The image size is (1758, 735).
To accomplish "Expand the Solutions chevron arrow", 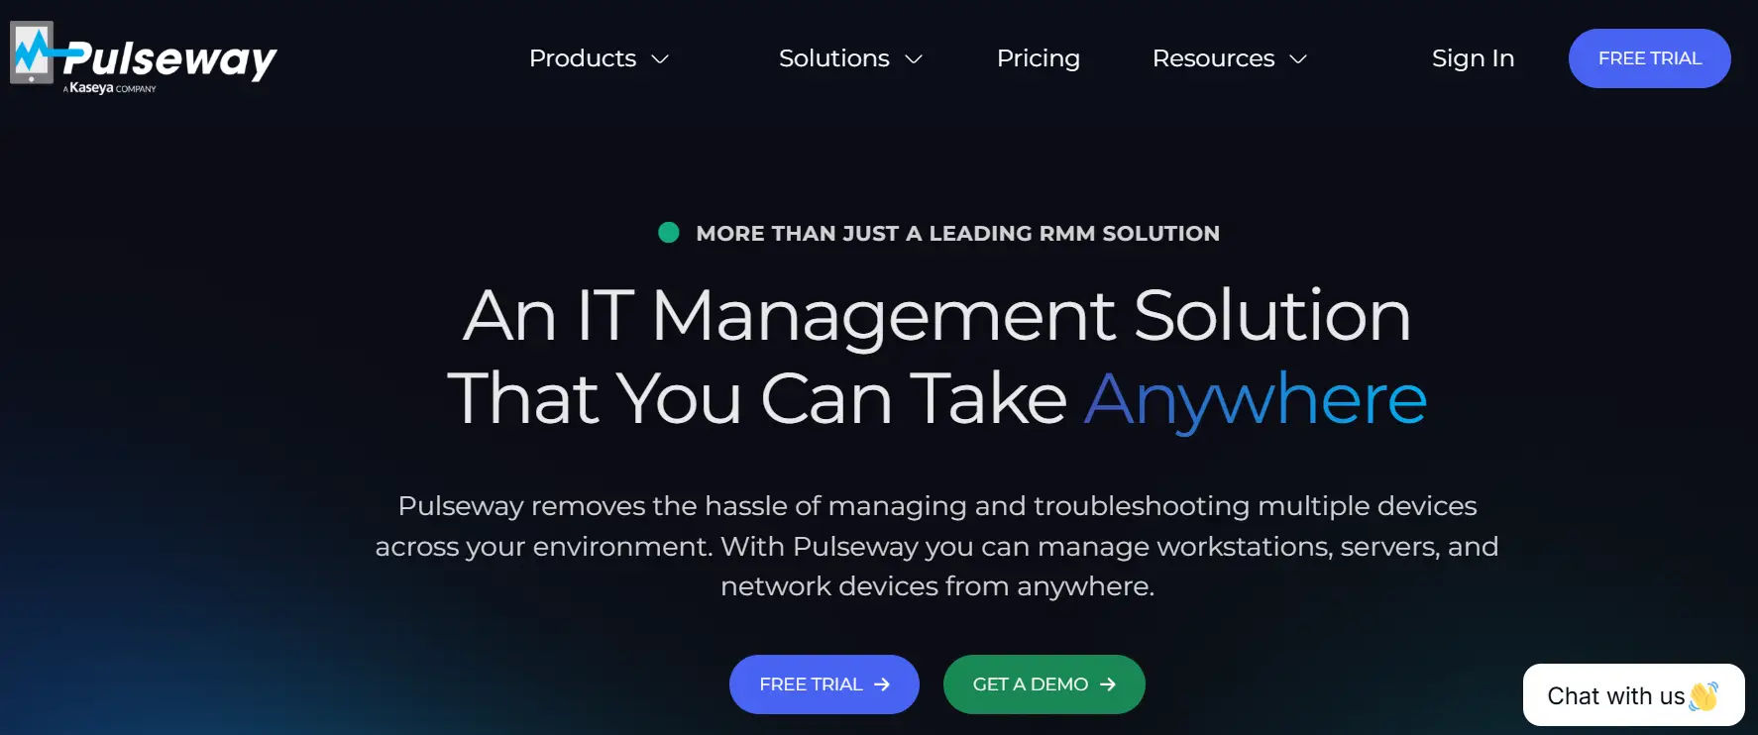I will pyautogui.click(x=914, y=59).
